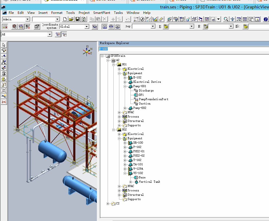Open the SmartPlant menu

pos(102,13)
